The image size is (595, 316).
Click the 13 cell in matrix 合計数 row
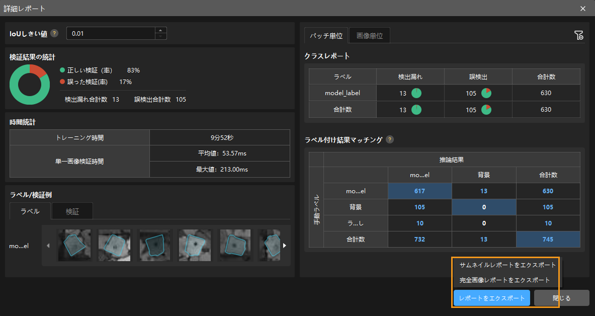(x=484, y=240)
